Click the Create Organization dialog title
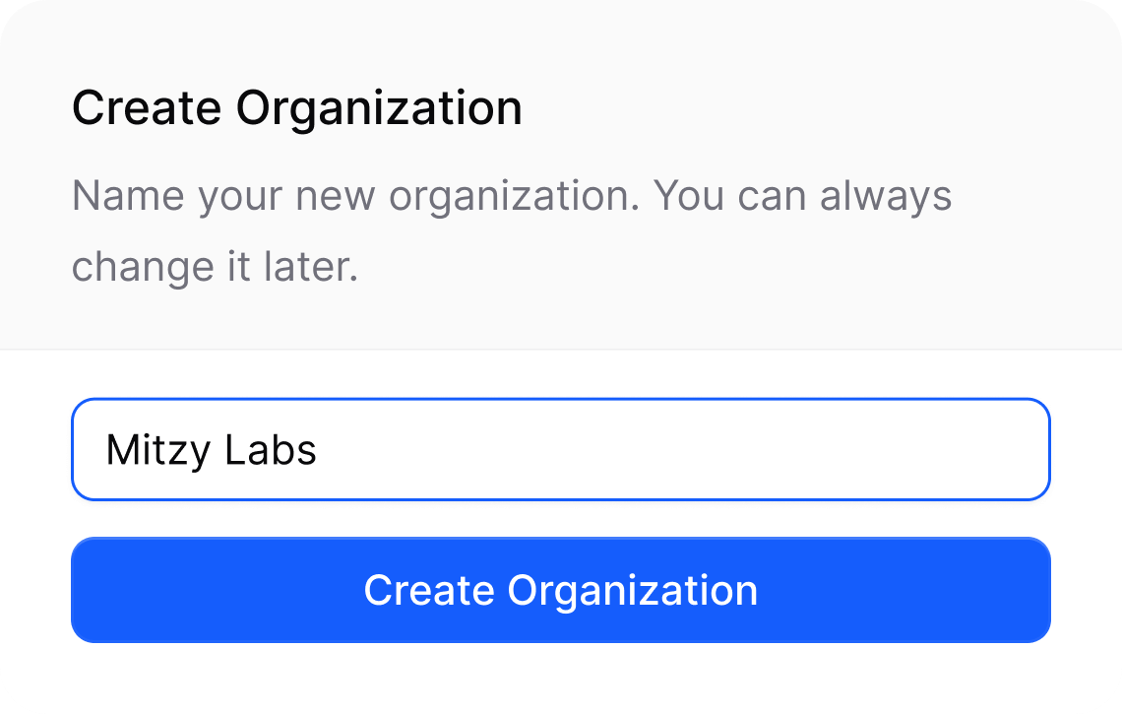The width and height of the screenshot is (1122, 714). pyautogui.click(x=296, y=107)
